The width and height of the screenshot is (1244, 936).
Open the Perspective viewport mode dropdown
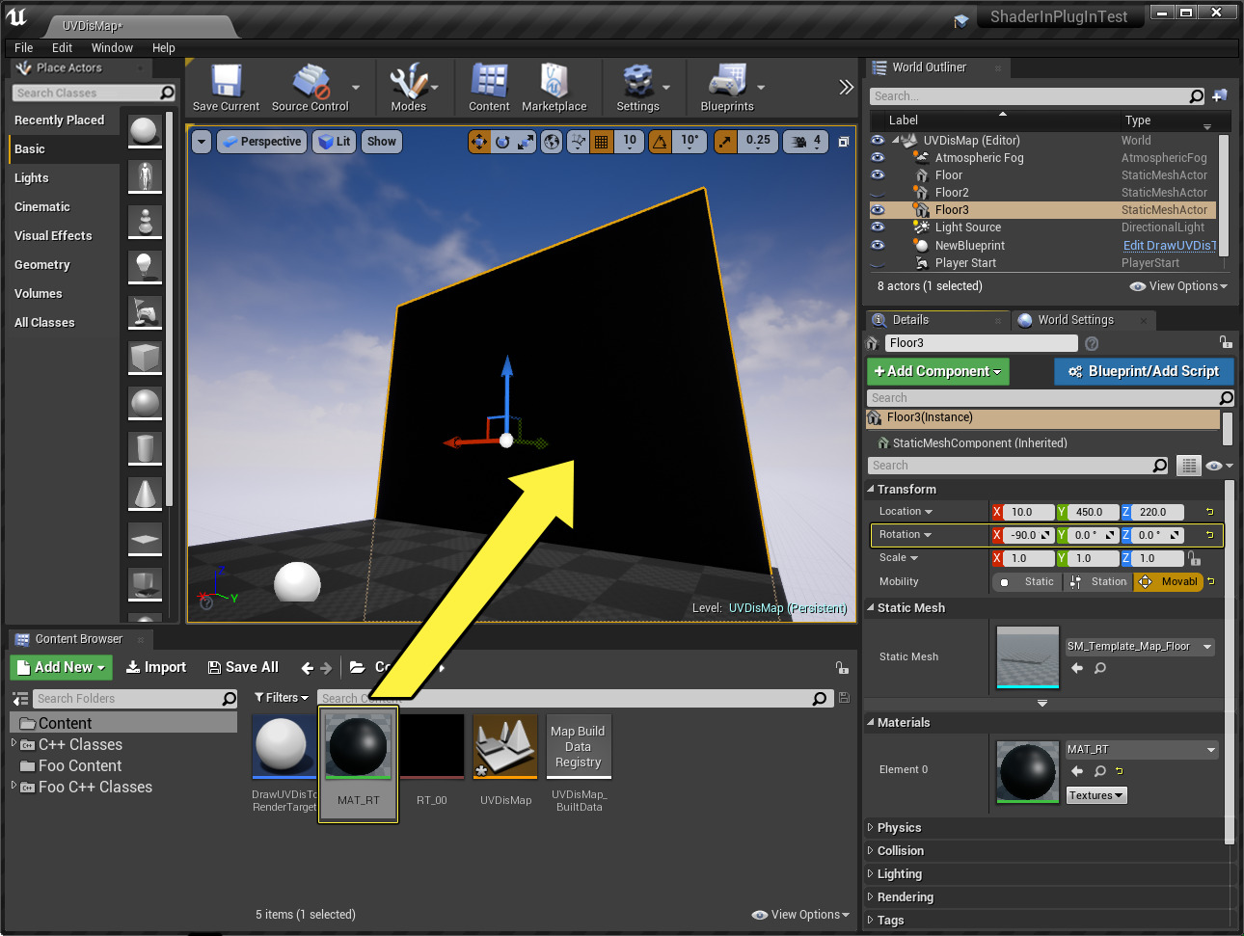point(261,142)
